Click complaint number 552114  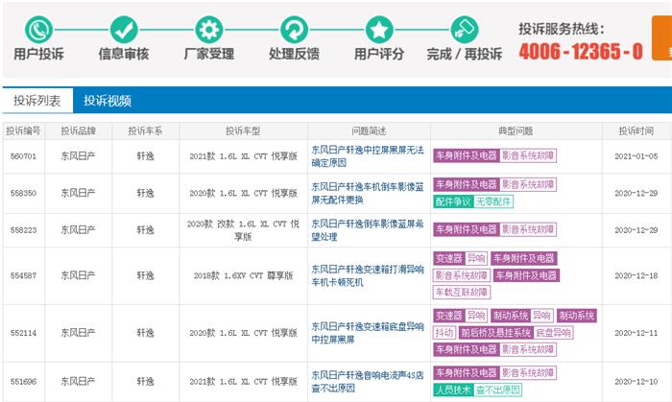(x=23, y=333)
